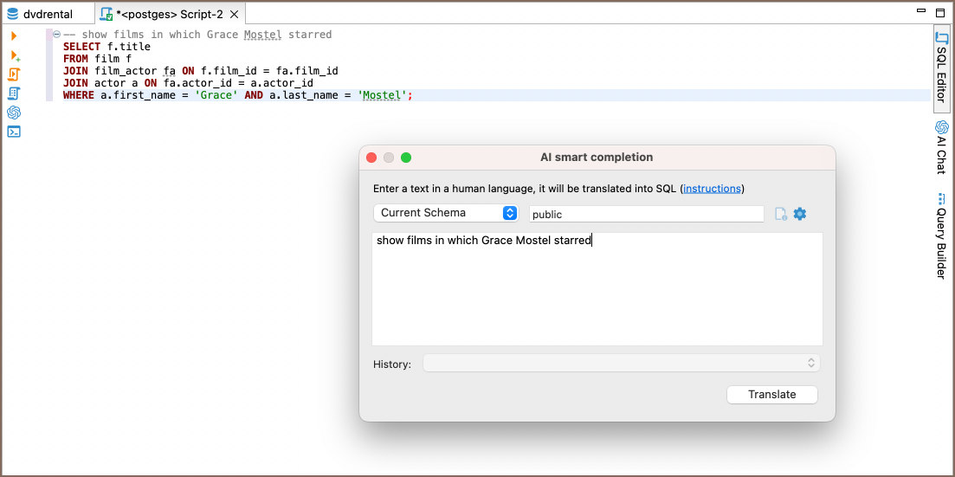Open the AI Chat side tab

point(941,147)
